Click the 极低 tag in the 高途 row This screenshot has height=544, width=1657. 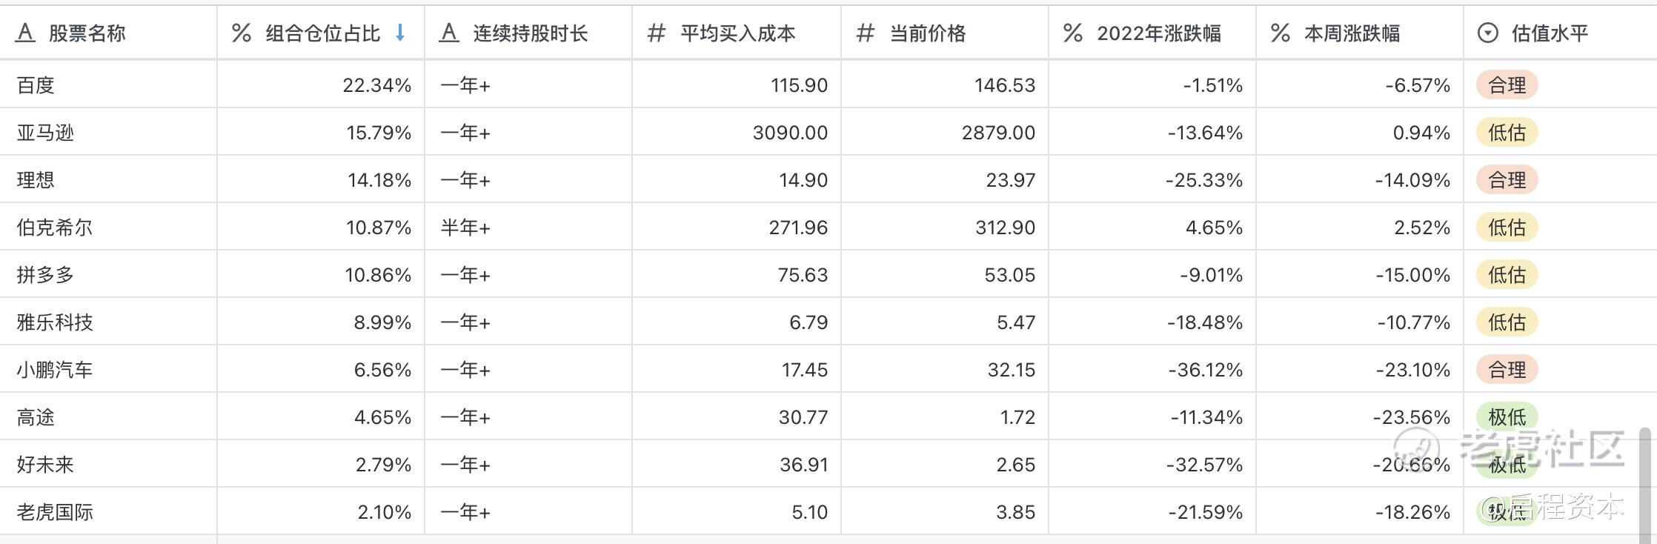[x=1507, y=417]
